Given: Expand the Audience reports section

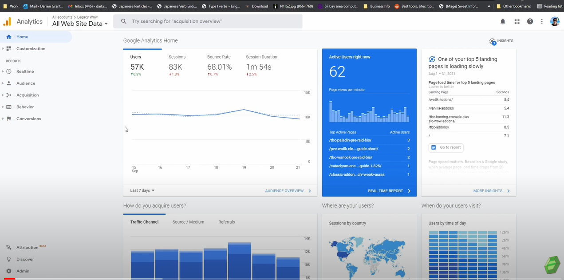Looking at the screenshot, I should pos(25,83).
